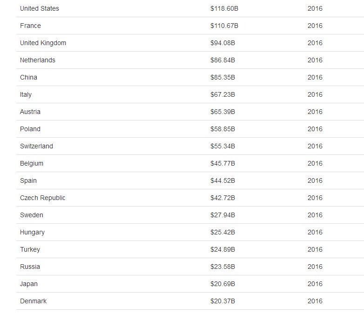The image size is (364, 314).
Task: Select the Czech Republic row
Action: tap(190, 198)
